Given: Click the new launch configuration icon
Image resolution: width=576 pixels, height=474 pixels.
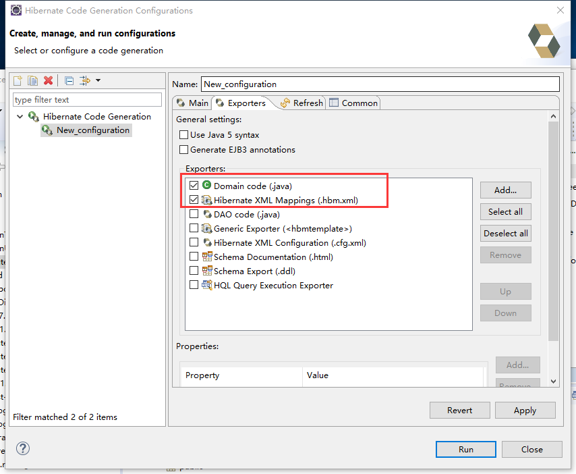Looking at the screenshot, I should point(18,80).
